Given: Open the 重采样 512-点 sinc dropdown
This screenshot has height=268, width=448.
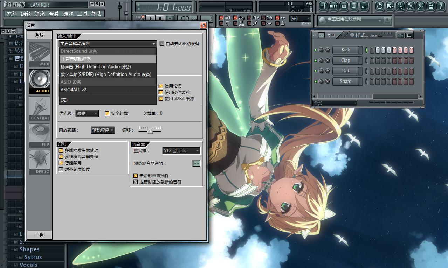Looking at the screenshot, I should [181, 151].
